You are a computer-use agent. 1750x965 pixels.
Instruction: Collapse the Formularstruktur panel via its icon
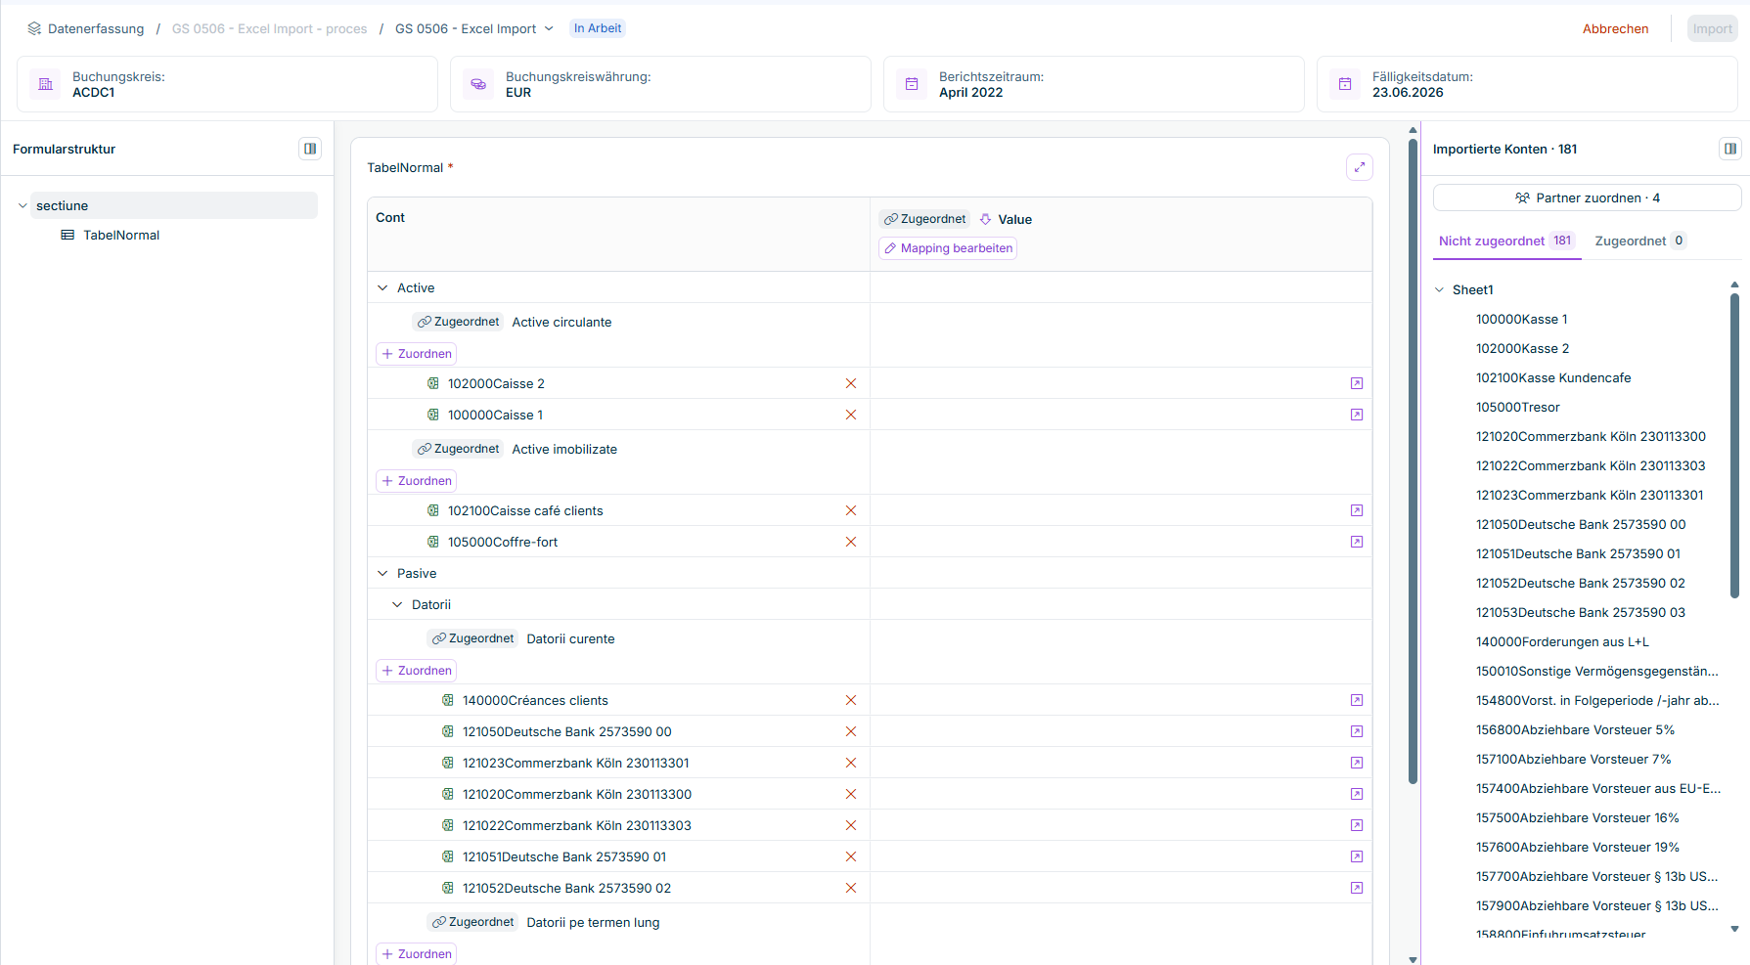310,149
